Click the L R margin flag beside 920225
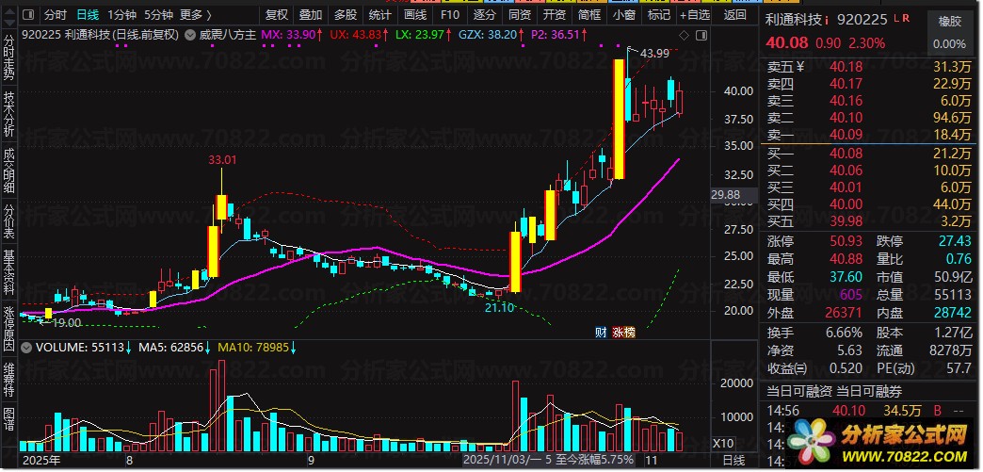The width and height of the screenshot is (983, 472). (901, 20)
